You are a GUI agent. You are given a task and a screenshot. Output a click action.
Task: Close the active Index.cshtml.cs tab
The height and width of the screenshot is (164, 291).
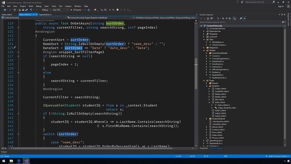36,15
